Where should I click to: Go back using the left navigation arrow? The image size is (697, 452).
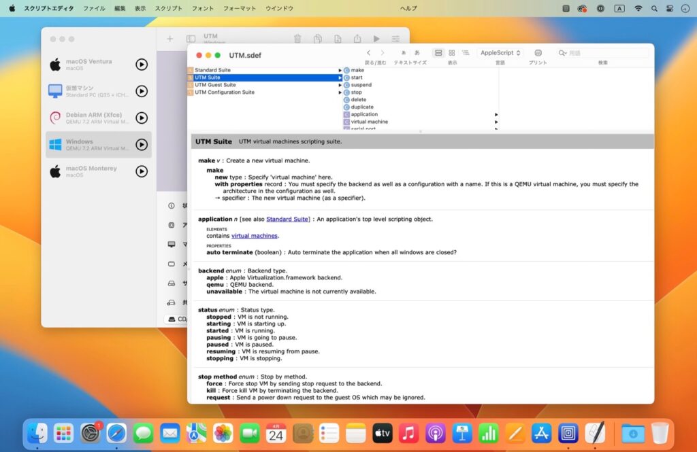[368, 53]
